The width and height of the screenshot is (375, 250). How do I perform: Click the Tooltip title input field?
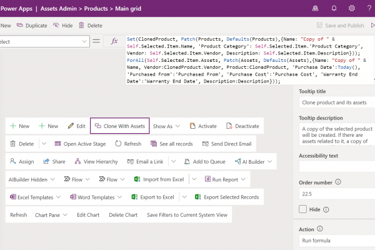point(337,102)
